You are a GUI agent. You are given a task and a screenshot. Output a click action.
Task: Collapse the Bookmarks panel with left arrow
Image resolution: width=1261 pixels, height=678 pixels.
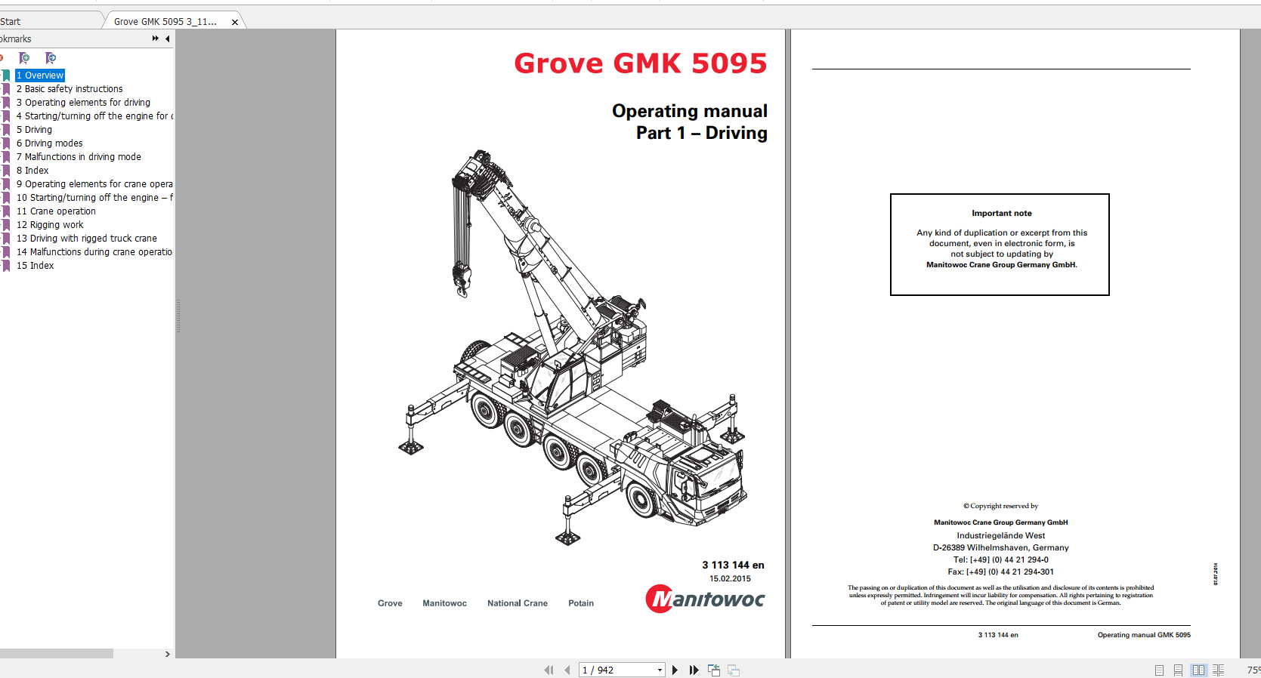pos(167,39)
